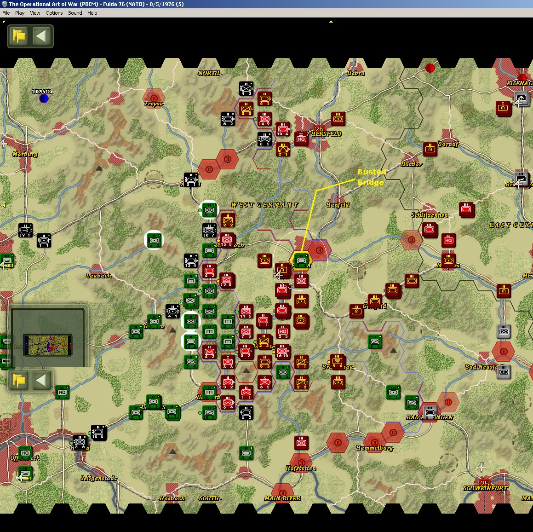Select the black 10 3 unit
This screenshot has height=532, width=533.
coord(98,432)
